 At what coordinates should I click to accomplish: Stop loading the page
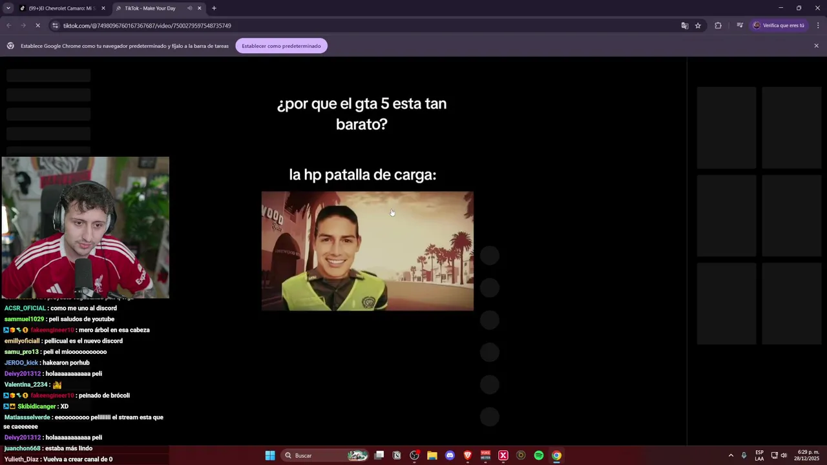(x=37, y=26)
